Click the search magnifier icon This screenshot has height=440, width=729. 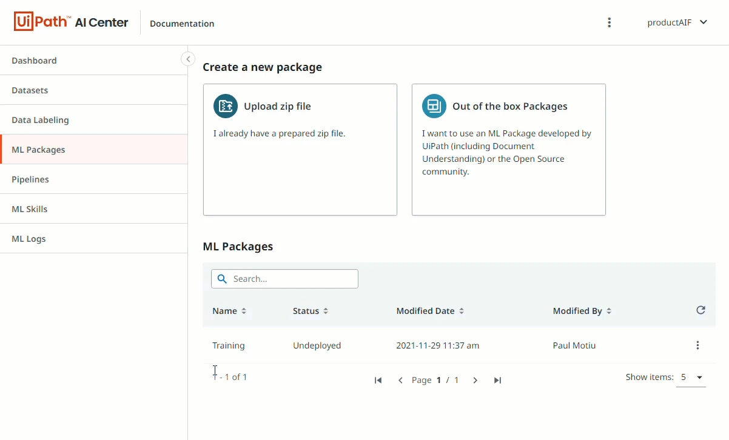222,279
